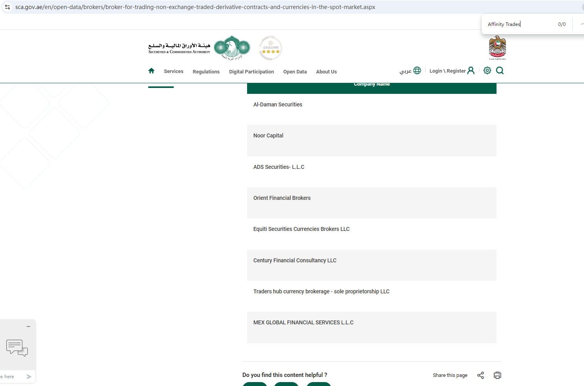Click the UAE national emblem
Viewport: 584px width, 386px height.
click(497, 48)
